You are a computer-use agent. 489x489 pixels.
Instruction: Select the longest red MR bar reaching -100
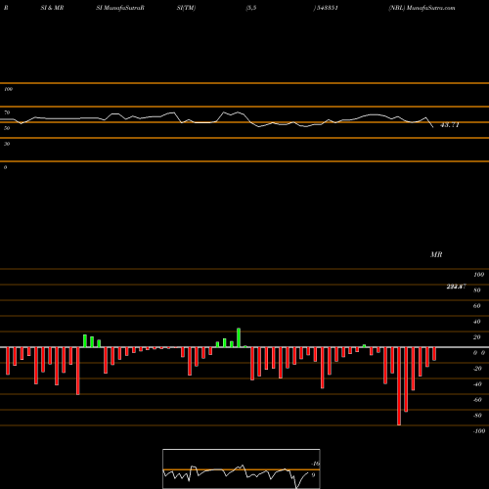[399, 386]
